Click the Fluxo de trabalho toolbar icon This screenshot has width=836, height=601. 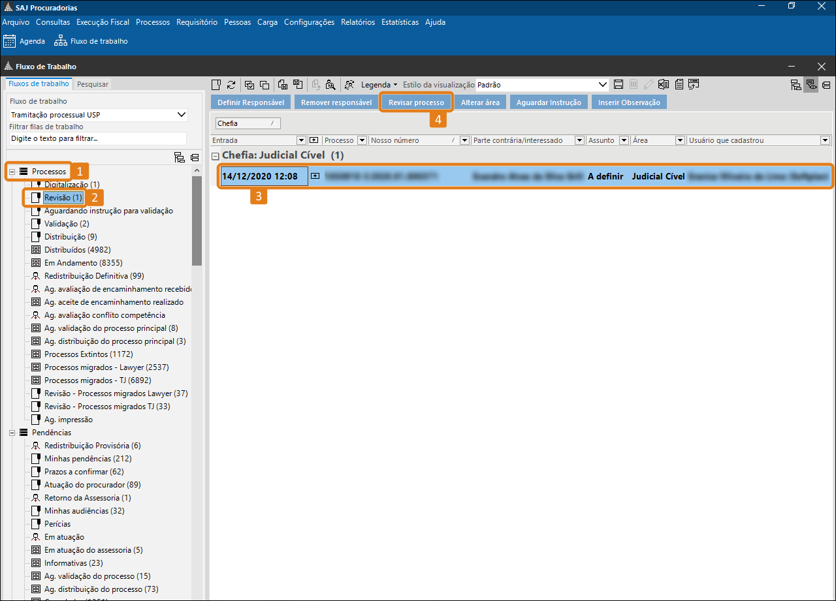(61, 41)
